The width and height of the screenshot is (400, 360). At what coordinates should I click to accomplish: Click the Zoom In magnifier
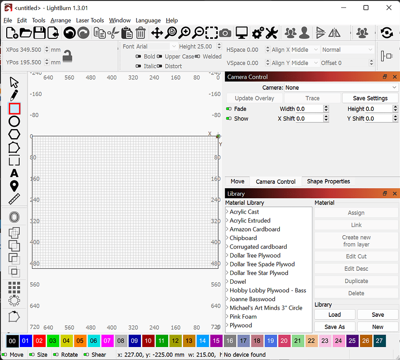(x=184, y=33)
